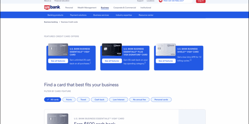Expand the Banking products menu

tap(55, 15)
